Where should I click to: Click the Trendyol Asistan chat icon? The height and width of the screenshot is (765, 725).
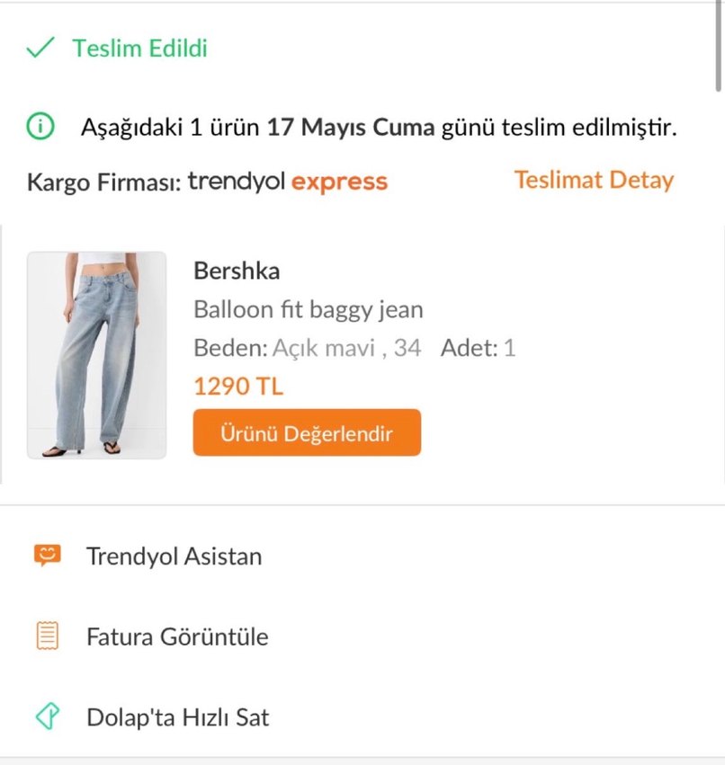(x=47, y=556)
